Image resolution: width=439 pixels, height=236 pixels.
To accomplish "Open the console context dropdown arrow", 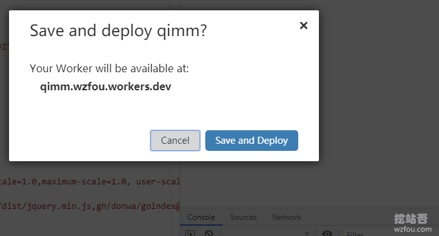I will (x=307, y=233).
